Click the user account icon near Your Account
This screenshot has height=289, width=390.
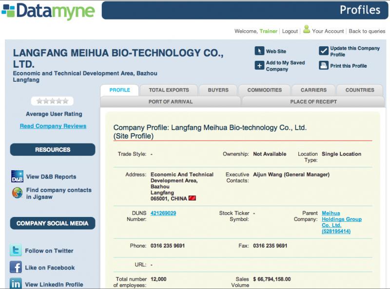tap(307, 30)
